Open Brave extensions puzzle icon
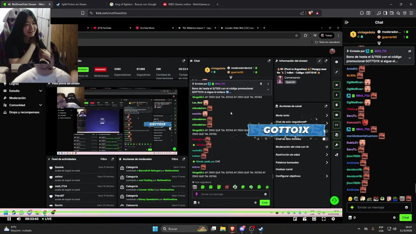This screenshot has height=234, width=416. (x=362, y=13)
